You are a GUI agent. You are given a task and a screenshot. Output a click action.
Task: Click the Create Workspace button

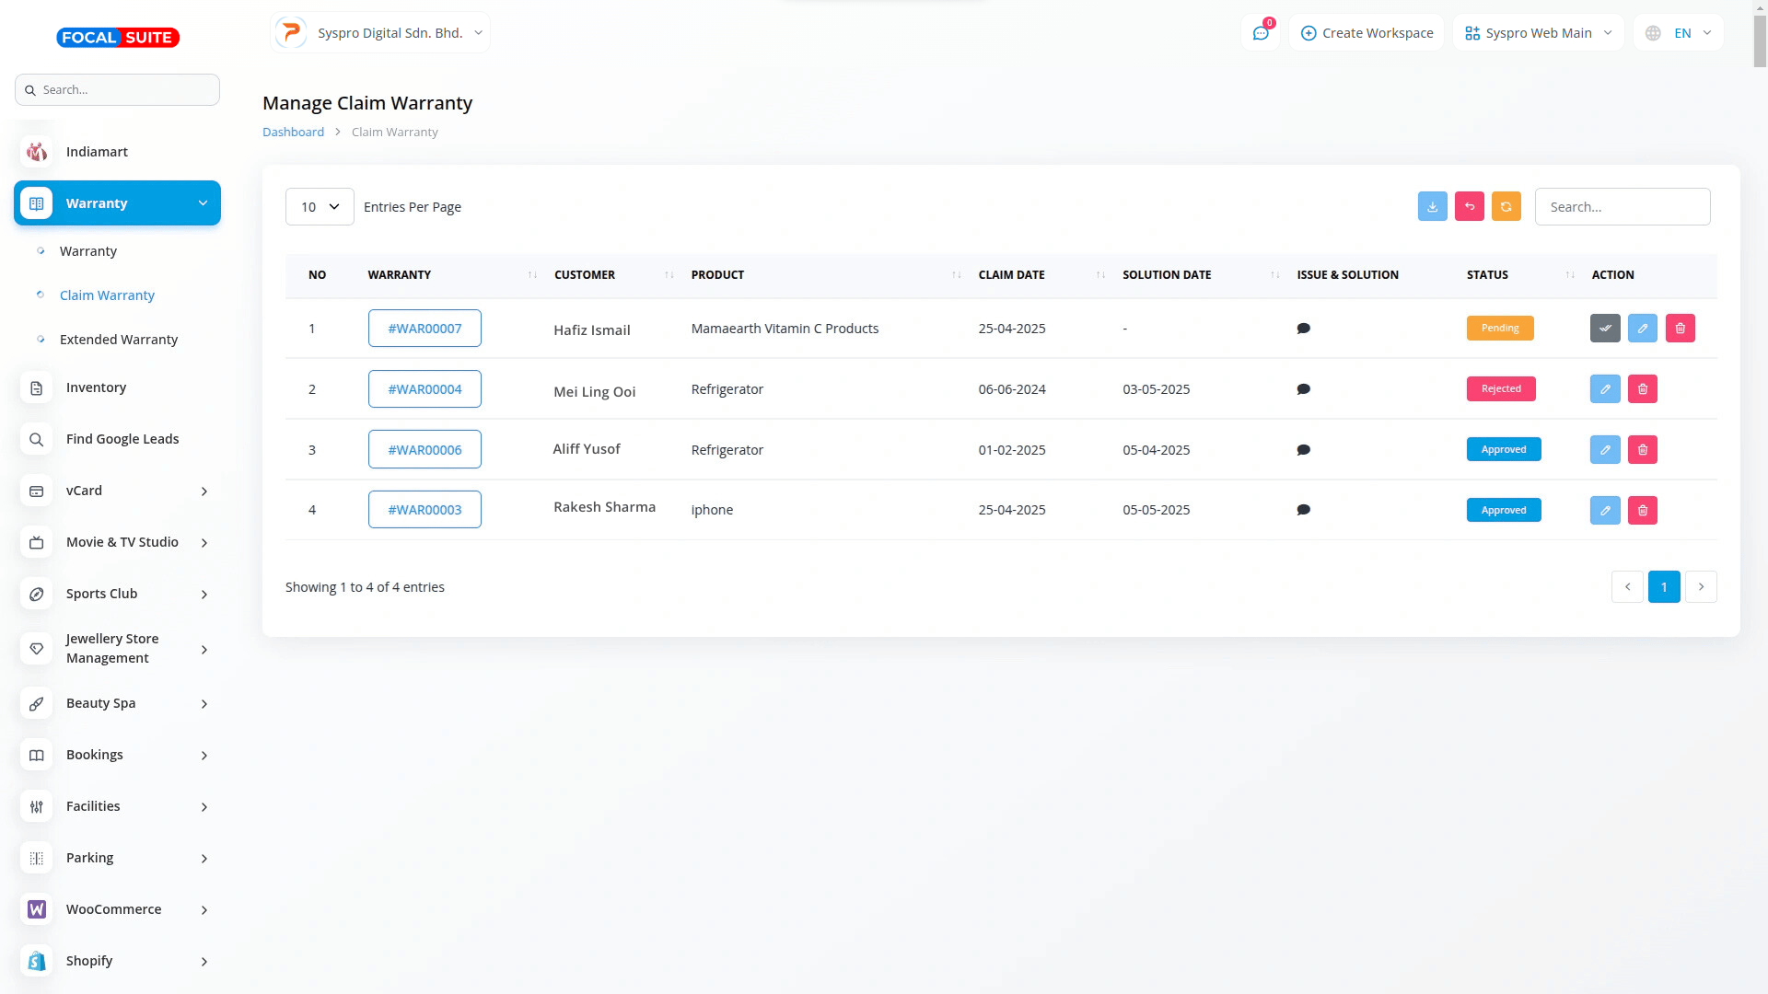point(1367,33)
